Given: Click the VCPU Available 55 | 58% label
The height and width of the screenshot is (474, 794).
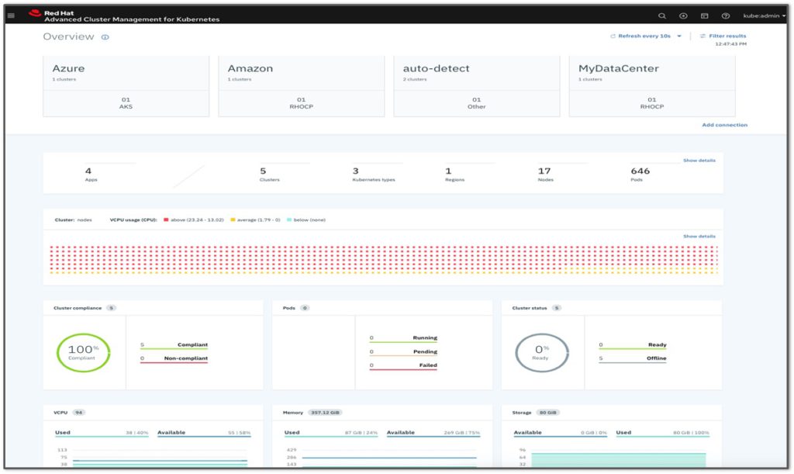Looking at the screenshot, I should 204,433.
